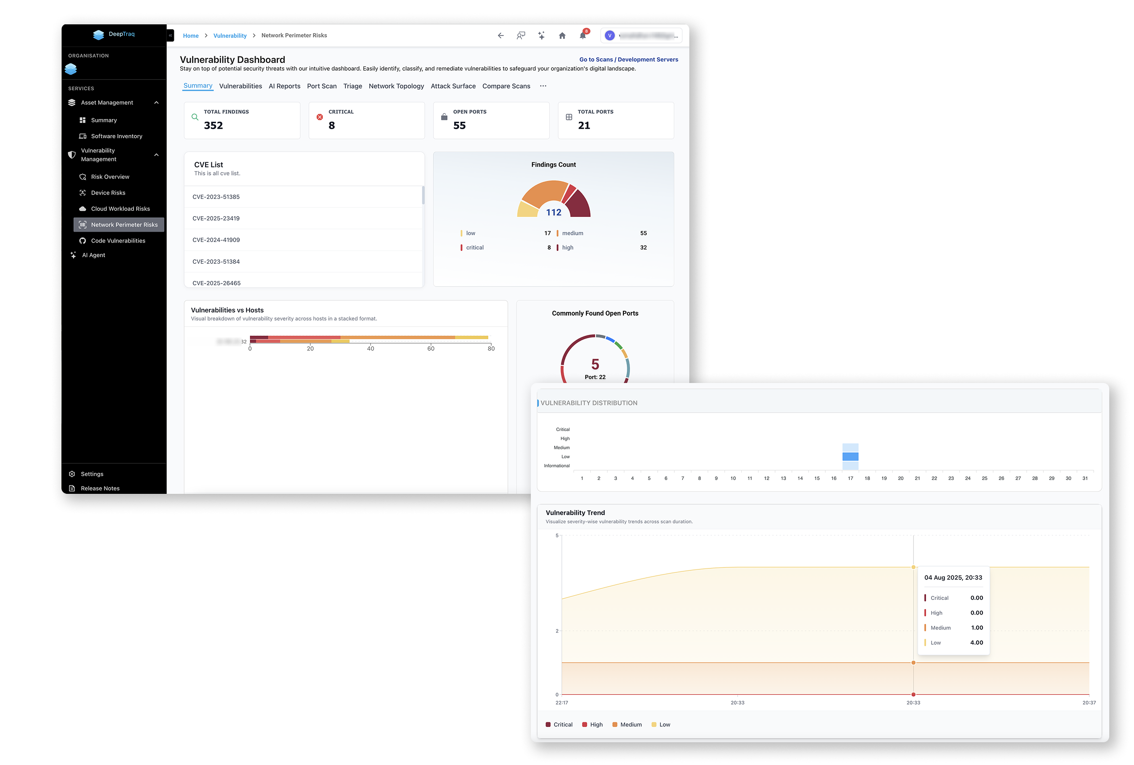Click the Port 22 donut chart center

pyautogui.click(x=595, y=368)
